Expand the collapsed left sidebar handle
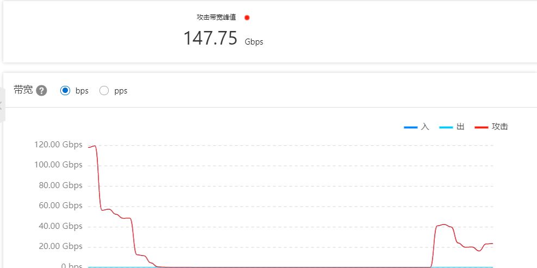The height and width of the screenshot is (268, 537). pyautogui.click(x=2, y=105)
